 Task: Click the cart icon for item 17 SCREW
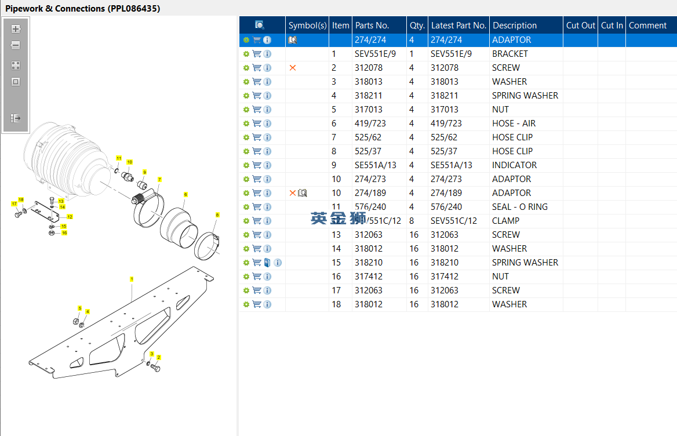click(257, 290)
